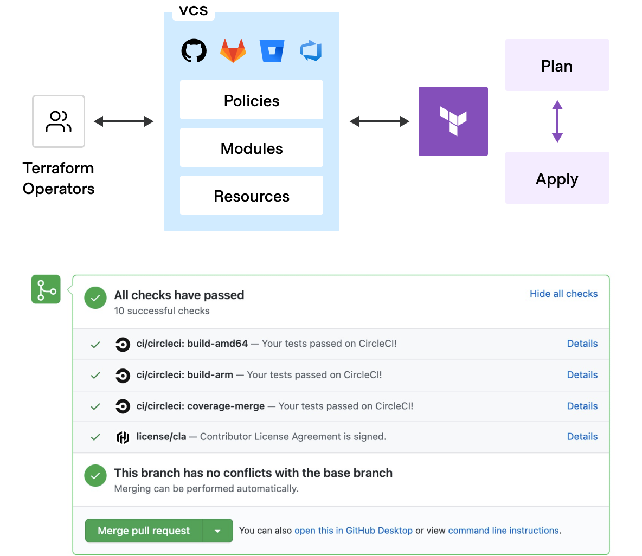Click green checkmark beside All checks have passed

click(x=95, y=298)
